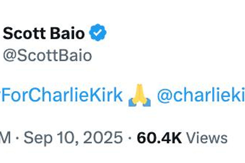Click the white check inside the badge
This screenshot has width=245, height=163.
tap(98, 33)
